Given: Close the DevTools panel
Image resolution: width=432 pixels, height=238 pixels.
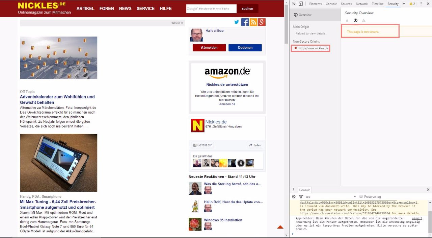Looking at the screenshot, I should pyautogui.click(x=428, y=4).
